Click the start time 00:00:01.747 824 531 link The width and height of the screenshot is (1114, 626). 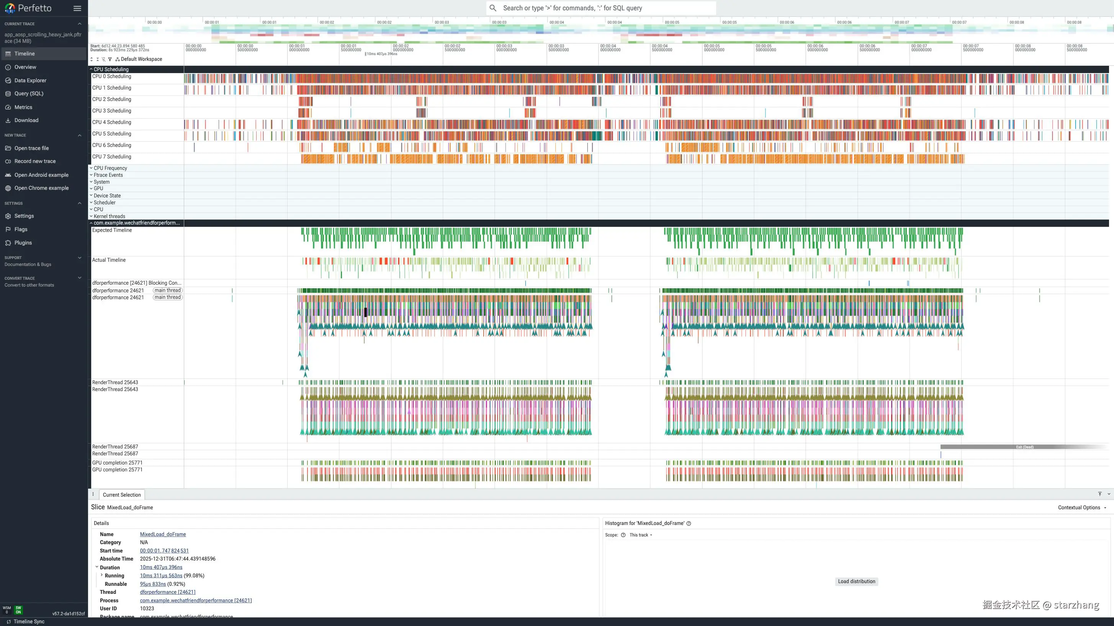click(x=164, y=551)
